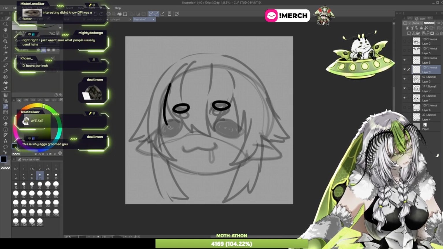Select the Zoom magnifier tool
The height and width of the screenshot is (249, 443).
[x=5, y=24]
